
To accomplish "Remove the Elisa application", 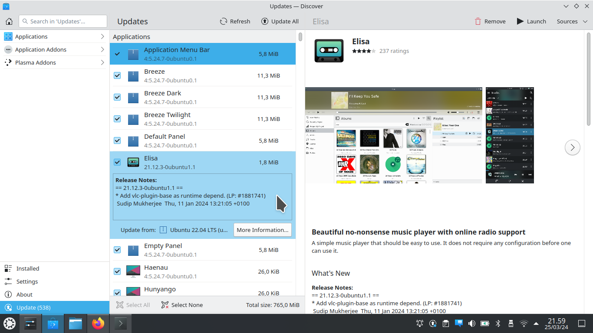I will pyautogui.click(x=490, y=21).
